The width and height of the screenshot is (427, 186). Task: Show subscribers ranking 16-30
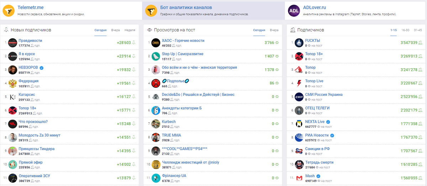pyautogui.click(x=405, y=30)
